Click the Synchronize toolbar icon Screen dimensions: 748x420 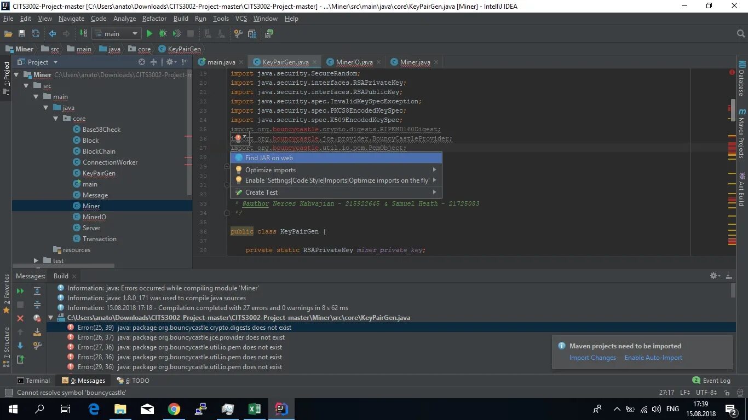pos(36,33)
